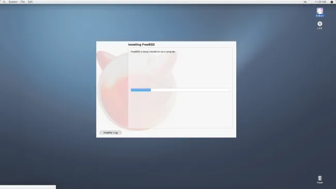Open the Edit menu
Screen dimensions: 336x189
(30, 2)
